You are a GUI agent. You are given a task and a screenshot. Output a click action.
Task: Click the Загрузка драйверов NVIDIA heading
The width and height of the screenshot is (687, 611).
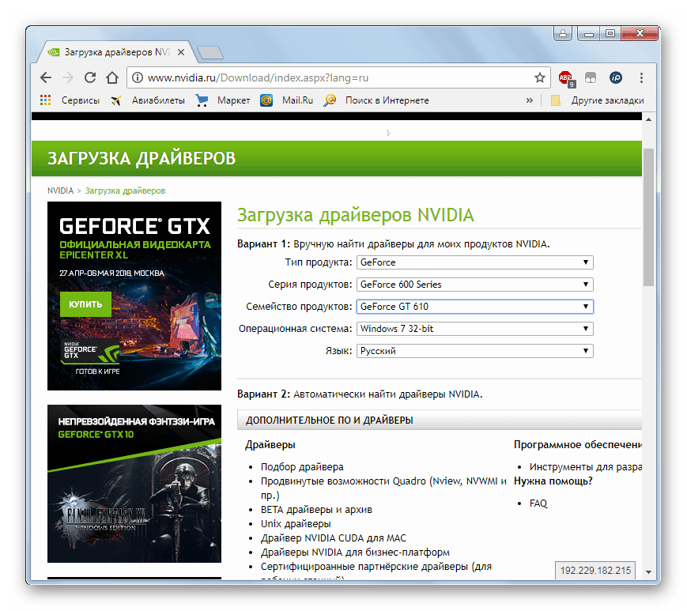(x=355, y=215)
